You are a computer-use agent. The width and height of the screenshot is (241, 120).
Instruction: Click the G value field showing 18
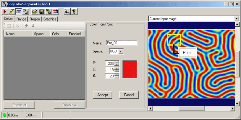click(x=110, y=70)
